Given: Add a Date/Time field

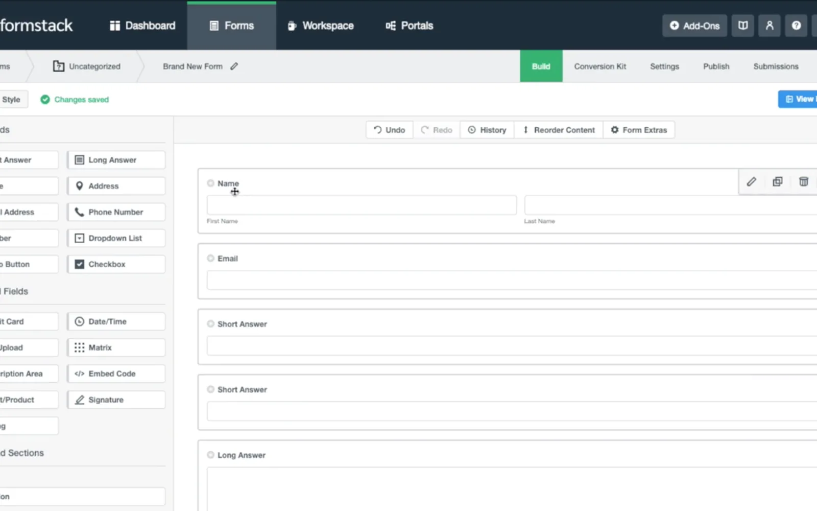Looking at the screenshot, I should (x=116, y=321).
